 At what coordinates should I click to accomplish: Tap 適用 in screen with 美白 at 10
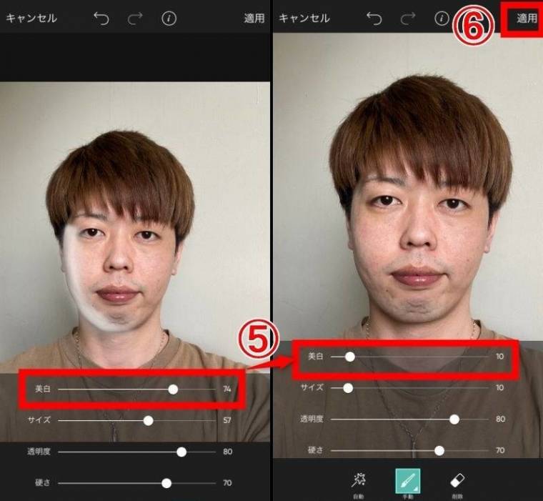point(527,18)
